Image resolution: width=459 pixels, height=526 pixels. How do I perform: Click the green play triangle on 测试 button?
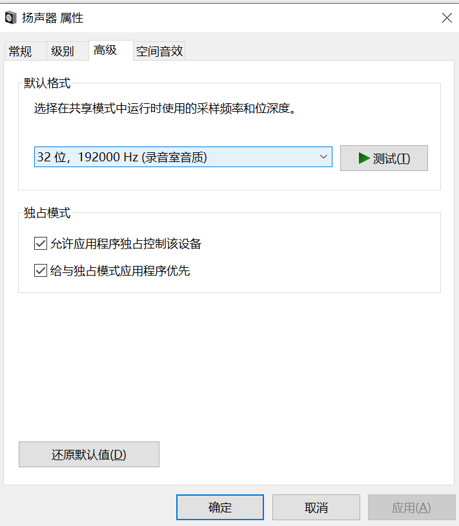[x=364, y=158]
